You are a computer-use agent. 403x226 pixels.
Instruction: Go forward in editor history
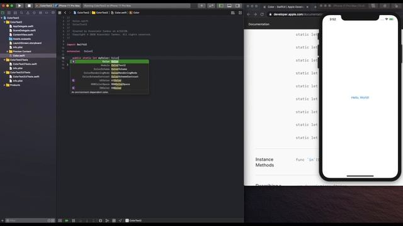click(70, 13)
